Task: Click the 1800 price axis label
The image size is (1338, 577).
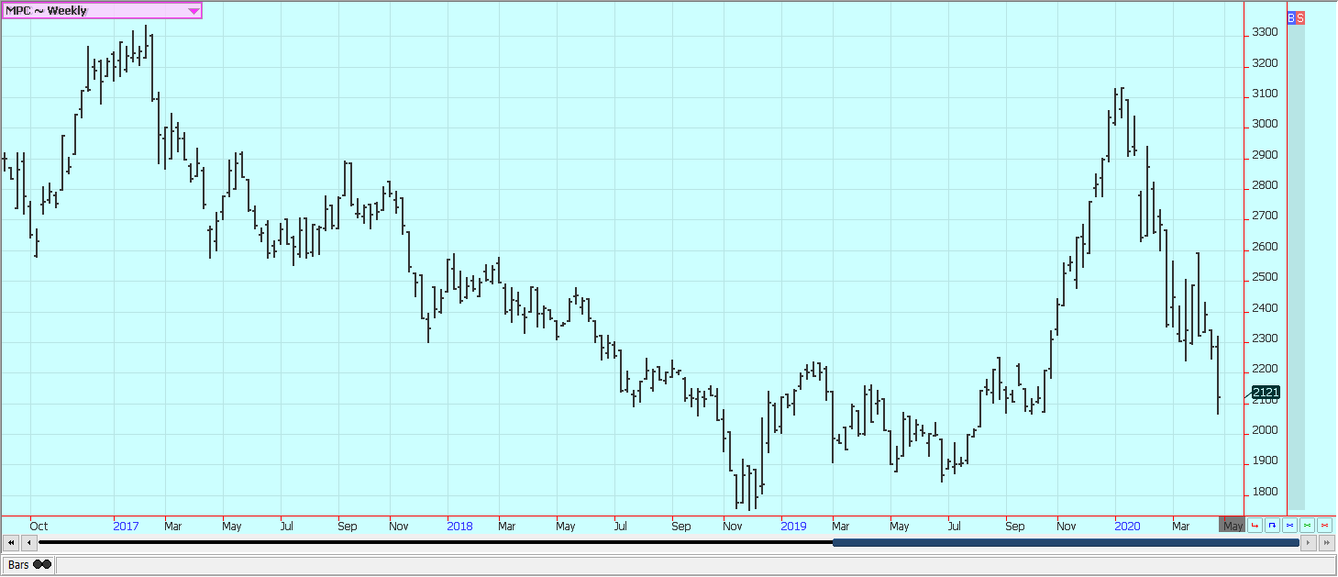Action: (x=1265, y=492)
